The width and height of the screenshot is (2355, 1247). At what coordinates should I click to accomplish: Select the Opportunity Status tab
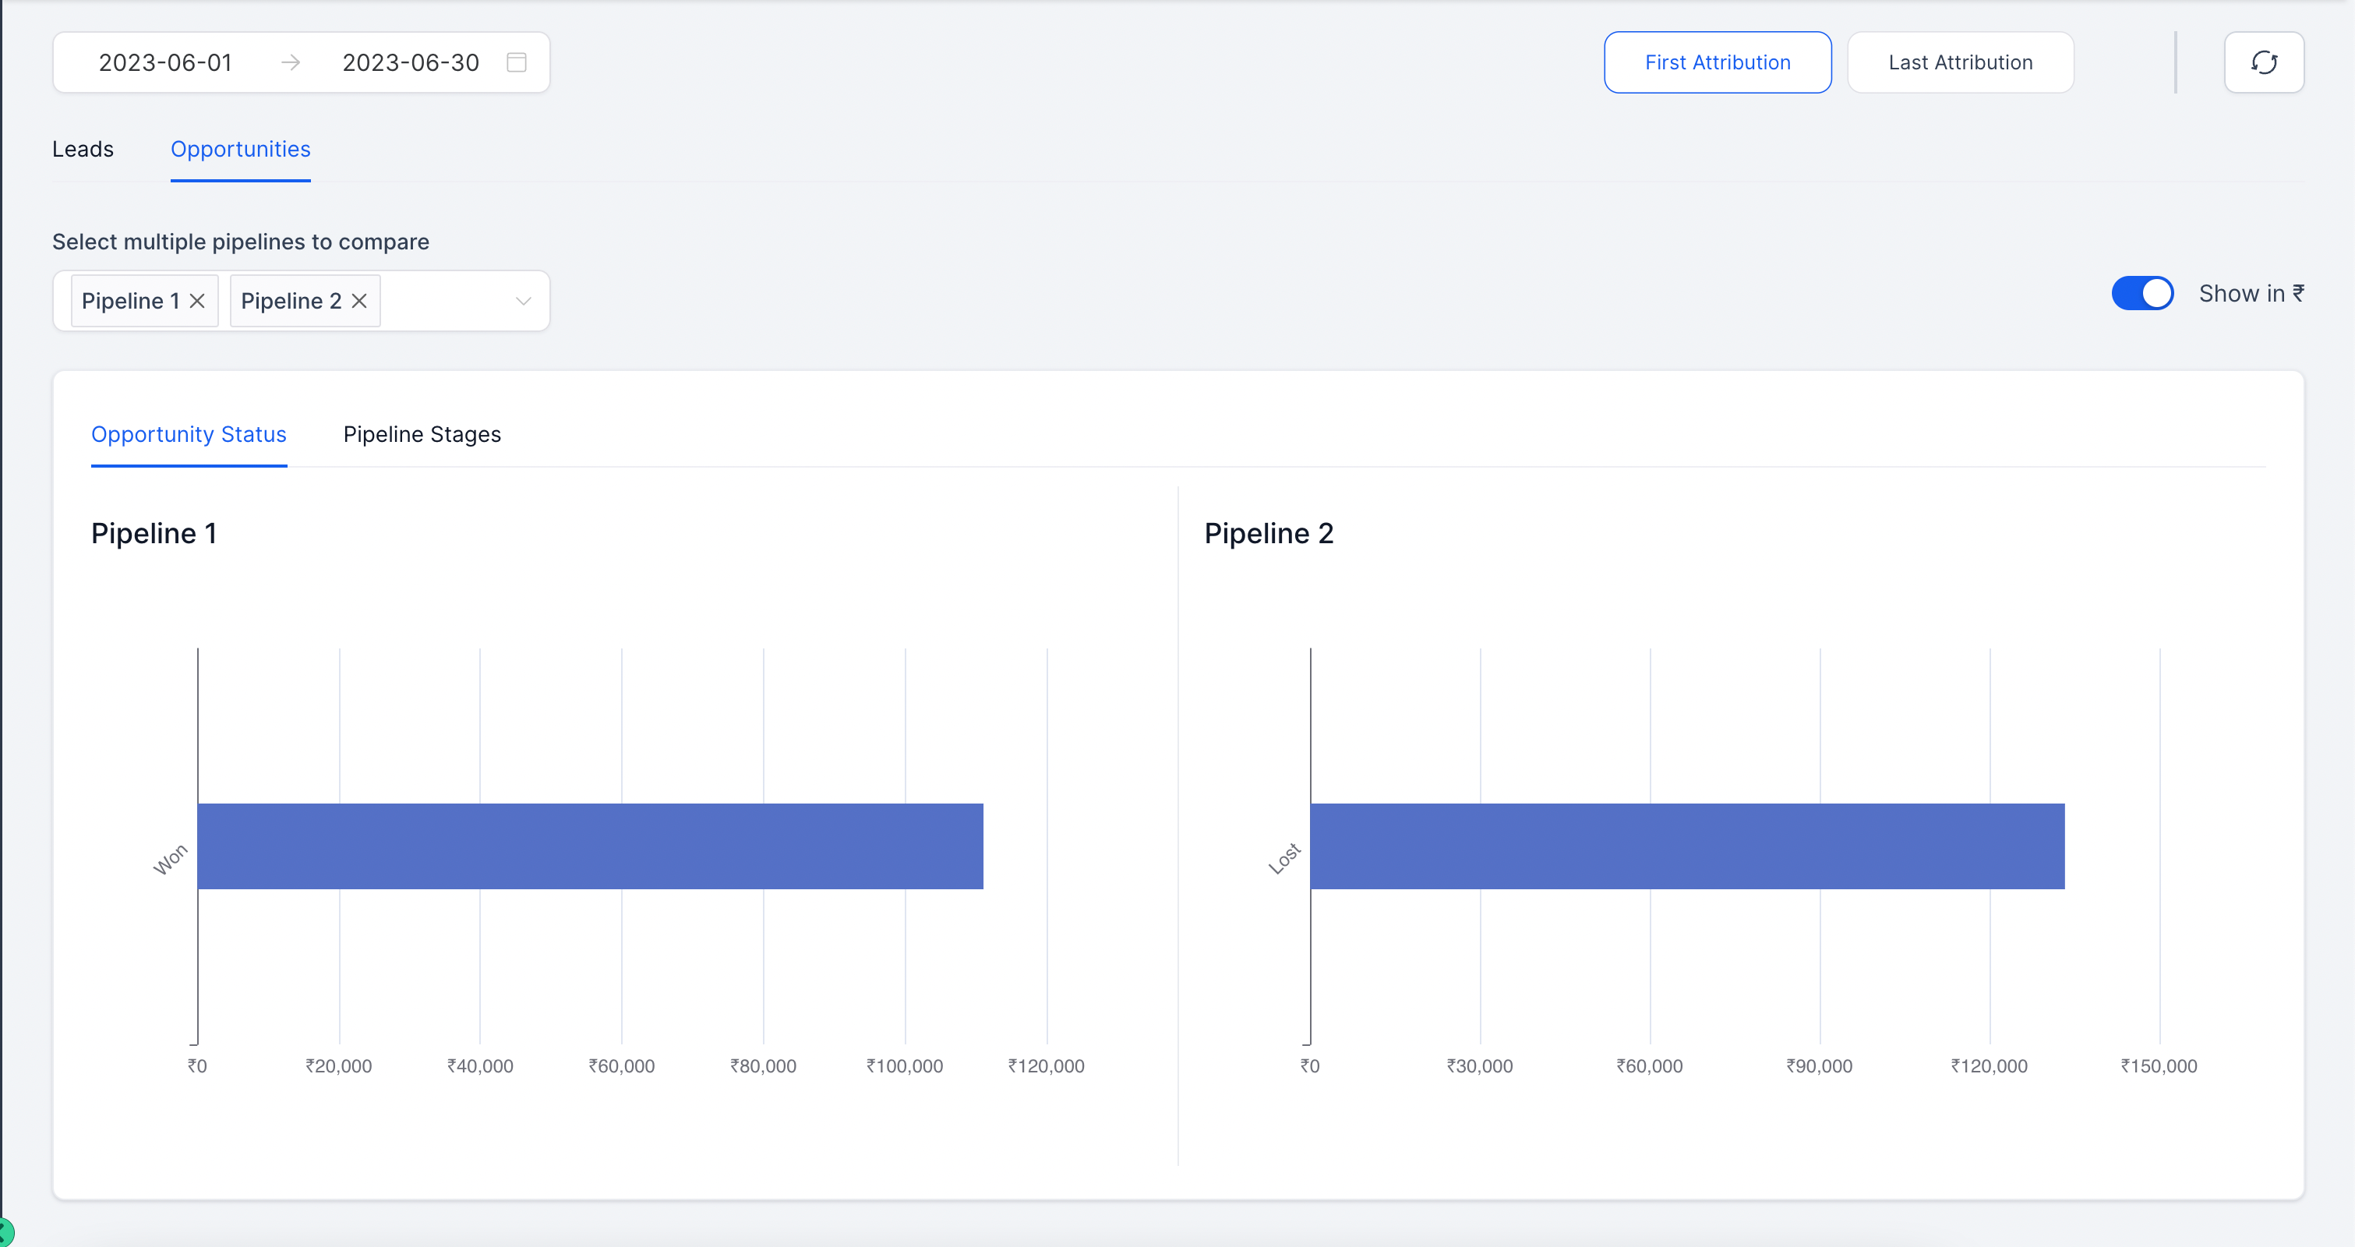(x=189, y=434)
